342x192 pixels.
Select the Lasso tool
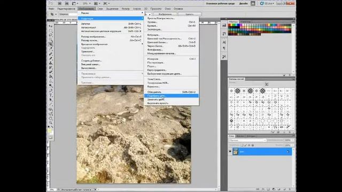[51, 35]
